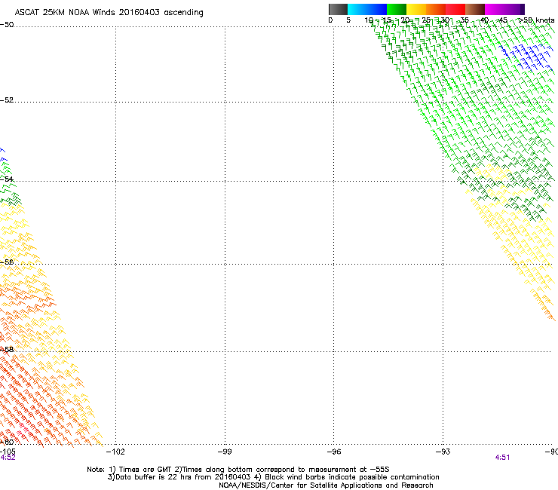Select the gray 0-5 knots legend color

click(338, 9)
